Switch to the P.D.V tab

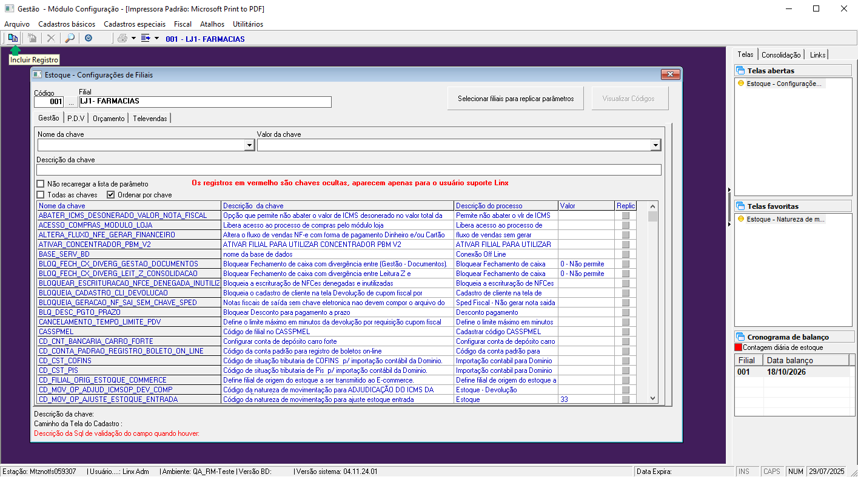pyautogui.click(x=76, y=119)
